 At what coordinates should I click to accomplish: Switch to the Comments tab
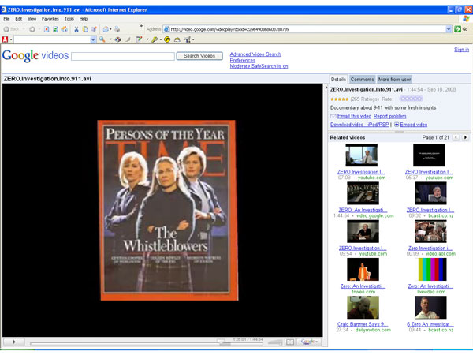[x=362, y=80]
